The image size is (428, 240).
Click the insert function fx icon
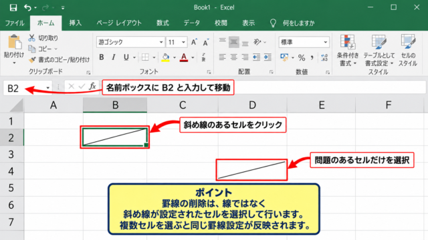pos(92,86)
